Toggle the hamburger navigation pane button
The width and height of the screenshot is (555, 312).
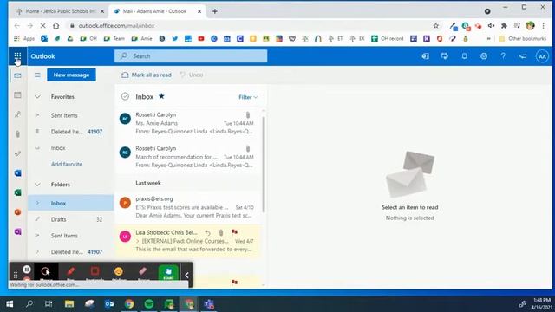pos(37,75)
